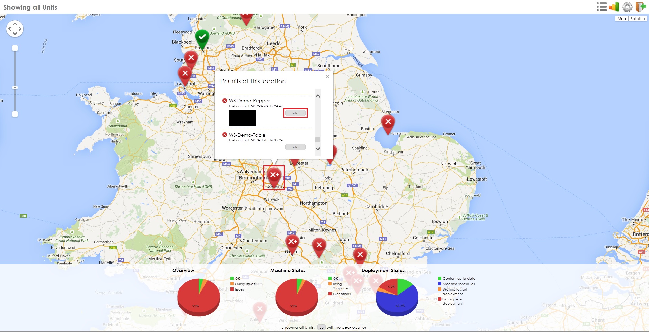Click the Overview chart title
649x332 pixels.
click(183, 270)
